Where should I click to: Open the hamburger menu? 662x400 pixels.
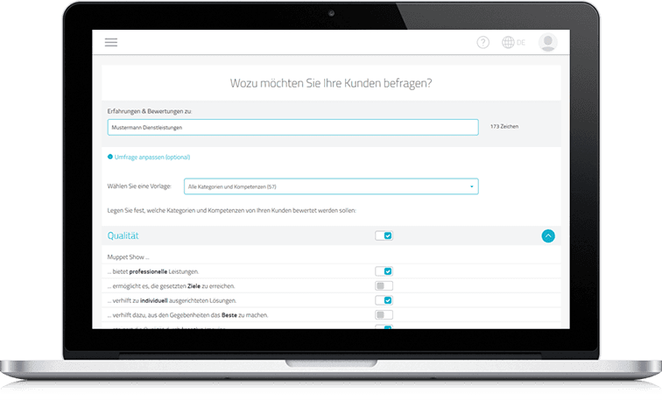point(110,43)
